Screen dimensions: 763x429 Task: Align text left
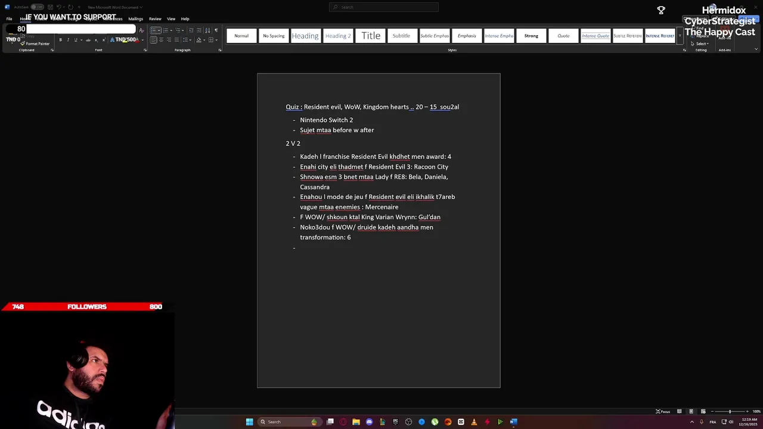[x=153, y=40]
